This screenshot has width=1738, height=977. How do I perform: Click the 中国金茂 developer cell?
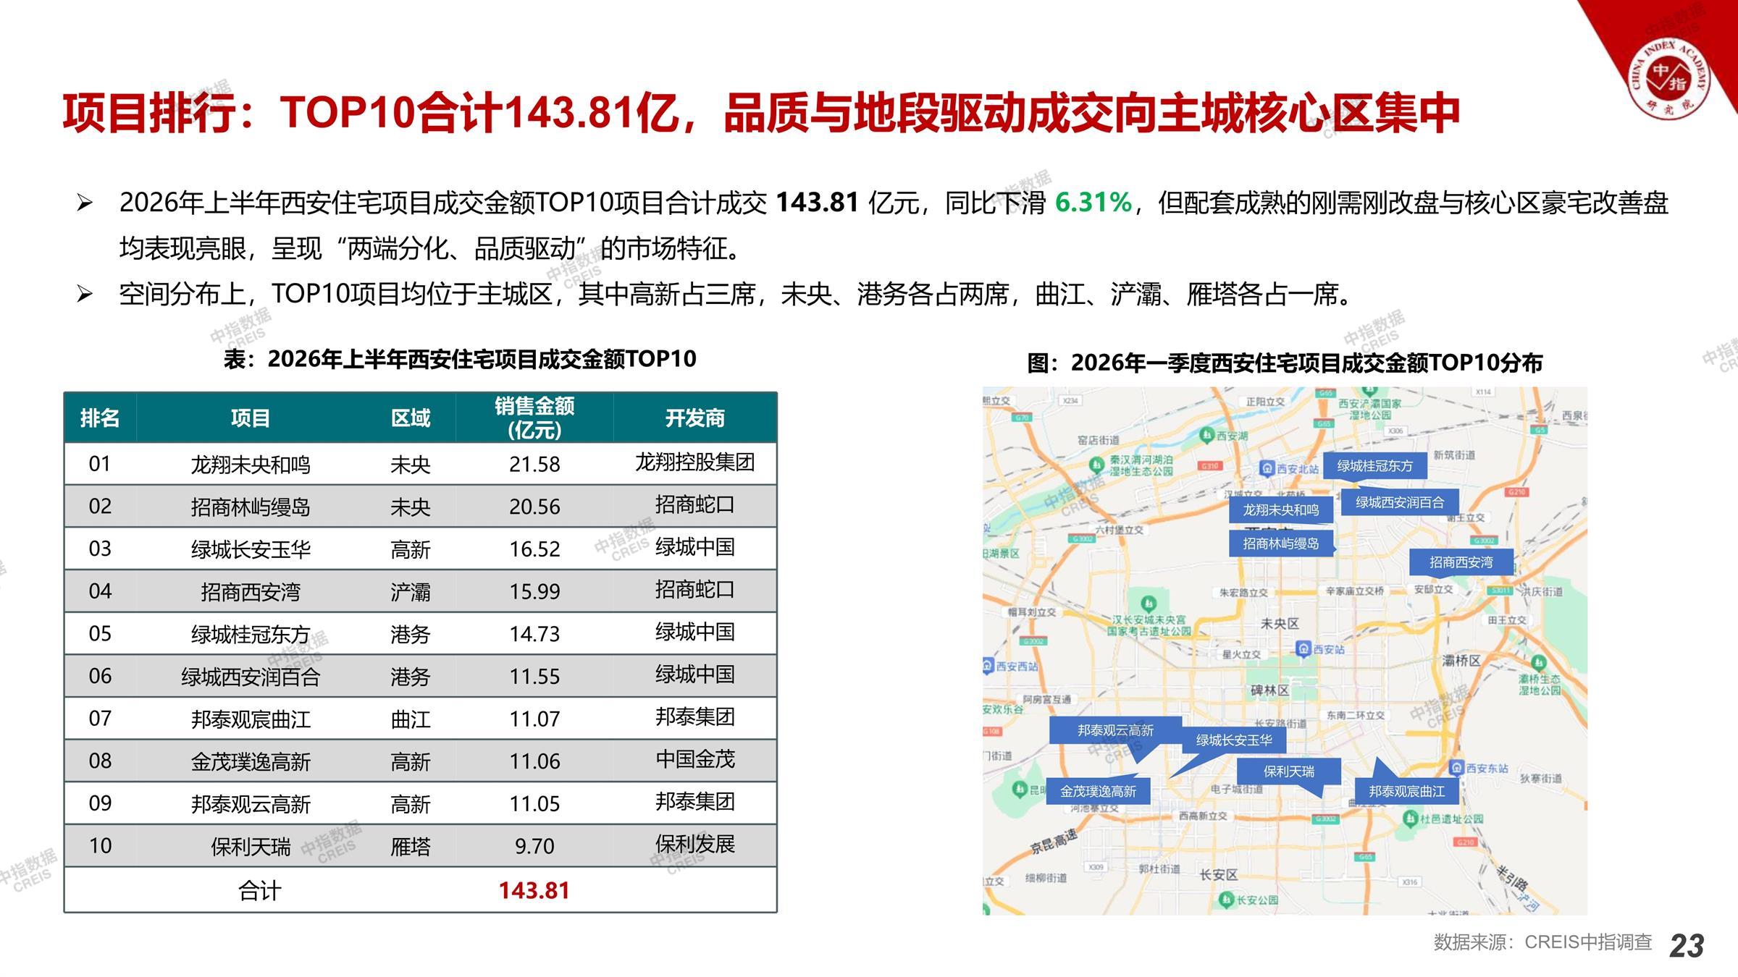tap(695, 759)
